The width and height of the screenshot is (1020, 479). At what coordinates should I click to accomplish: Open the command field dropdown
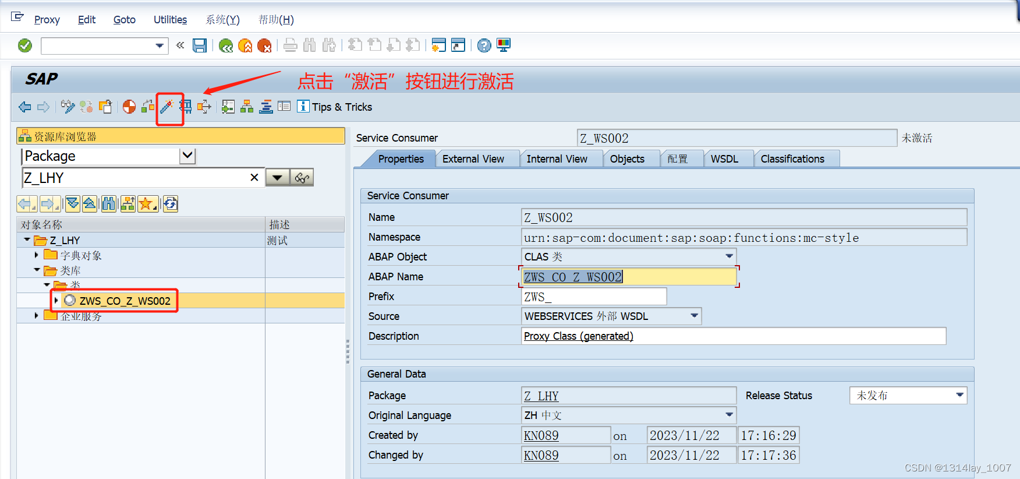(160, 45)
